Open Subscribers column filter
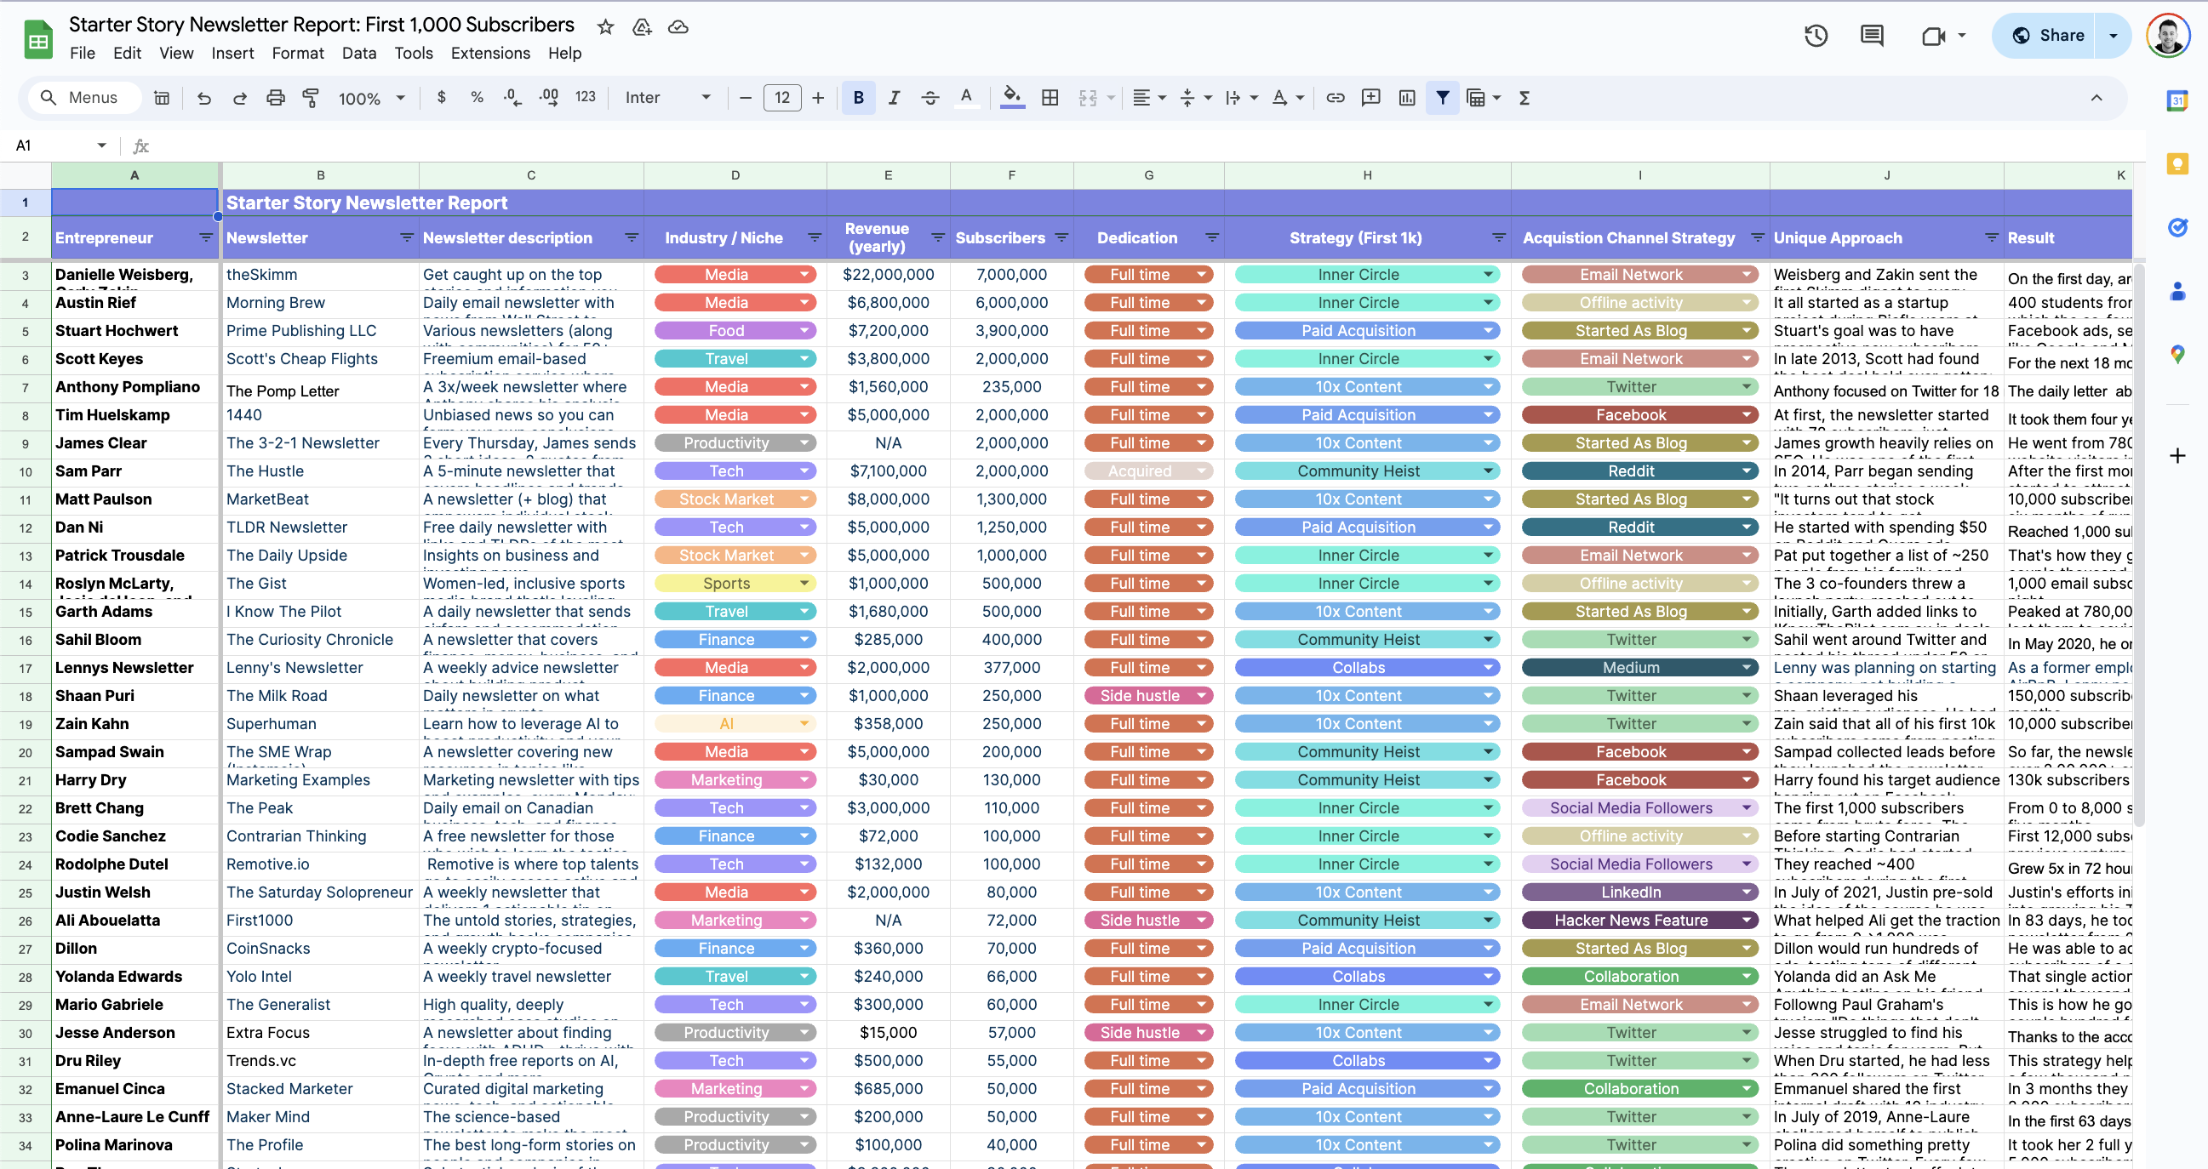Screen dimensions: 2208x1169 1061,237
